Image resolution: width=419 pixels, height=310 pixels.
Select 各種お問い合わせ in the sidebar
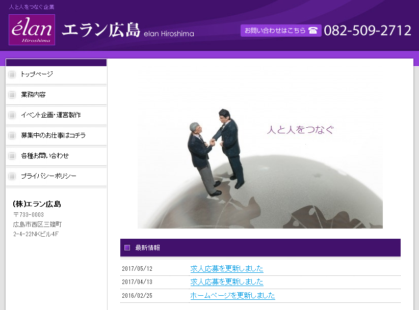[x=56, y=156]
